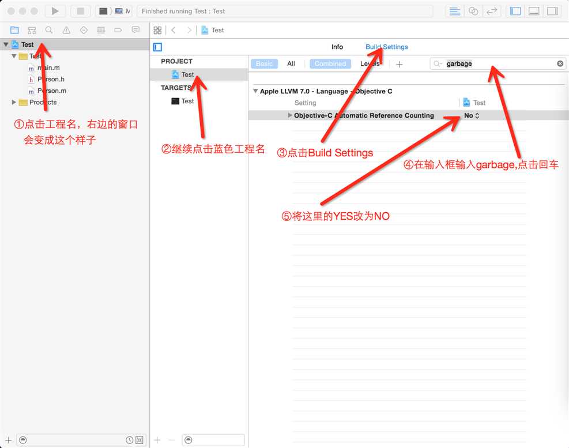Switch to the Info tab
569x448 pixels.
tap(337, 47)
